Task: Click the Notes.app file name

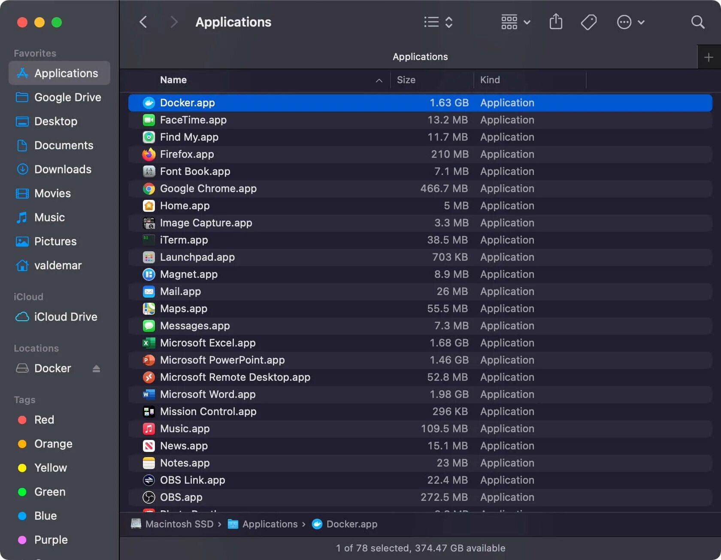Action: click(185, 463)
